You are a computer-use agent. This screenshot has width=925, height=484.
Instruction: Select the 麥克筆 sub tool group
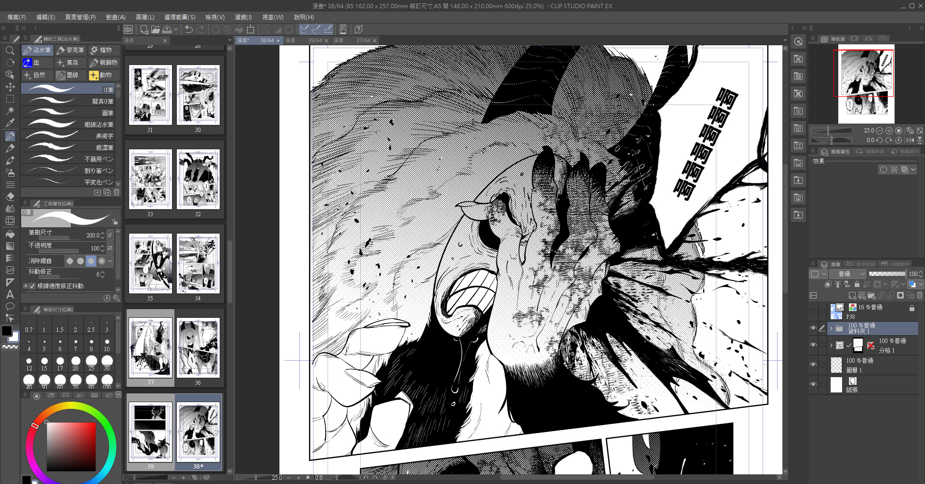coord(70,50)
